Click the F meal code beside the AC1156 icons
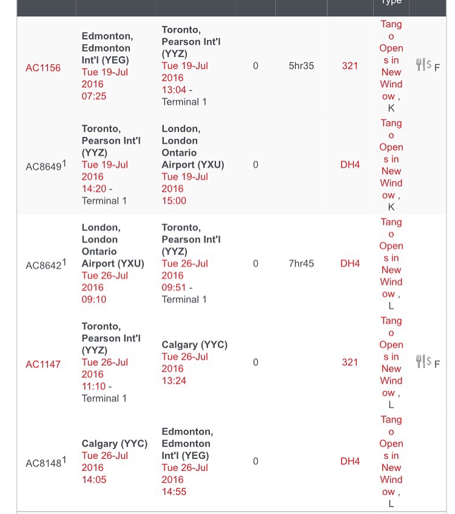 (437, 68)
